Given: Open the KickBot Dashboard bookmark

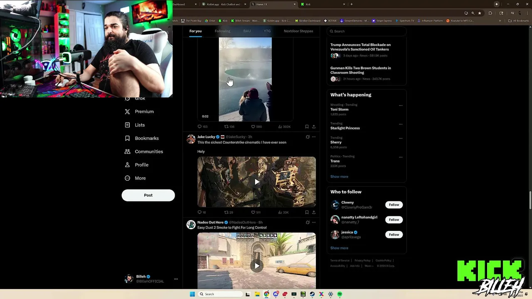Looking at the screenshot, I should [x=308, y=21].
